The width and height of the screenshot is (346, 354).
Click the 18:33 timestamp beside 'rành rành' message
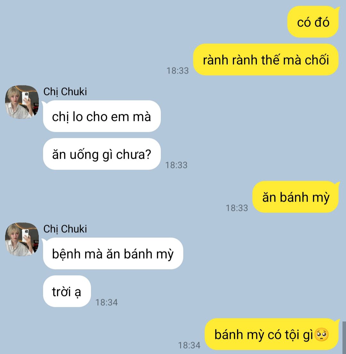coord(177,71)
